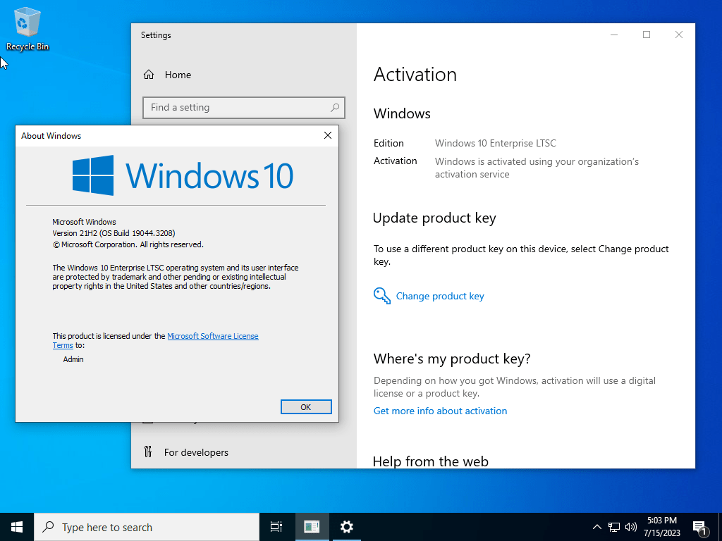722x541 pixels.
Task: Close the Settings window
Action: [679, 35]
